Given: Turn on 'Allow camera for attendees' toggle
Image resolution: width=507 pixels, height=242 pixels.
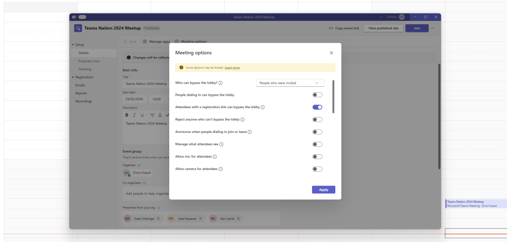Looking at the screenshot, I should [x=317, y=169].
